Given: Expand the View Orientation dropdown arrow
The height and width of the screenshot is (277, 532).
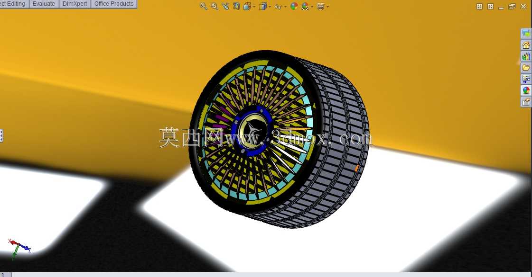Looking at the screenshot, I should tap(254, 7).
